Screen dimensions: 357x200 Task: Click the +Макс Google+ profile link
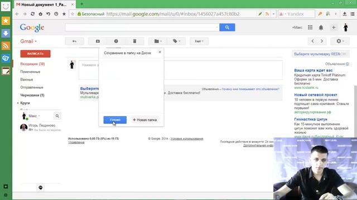[x=297, y=27]
